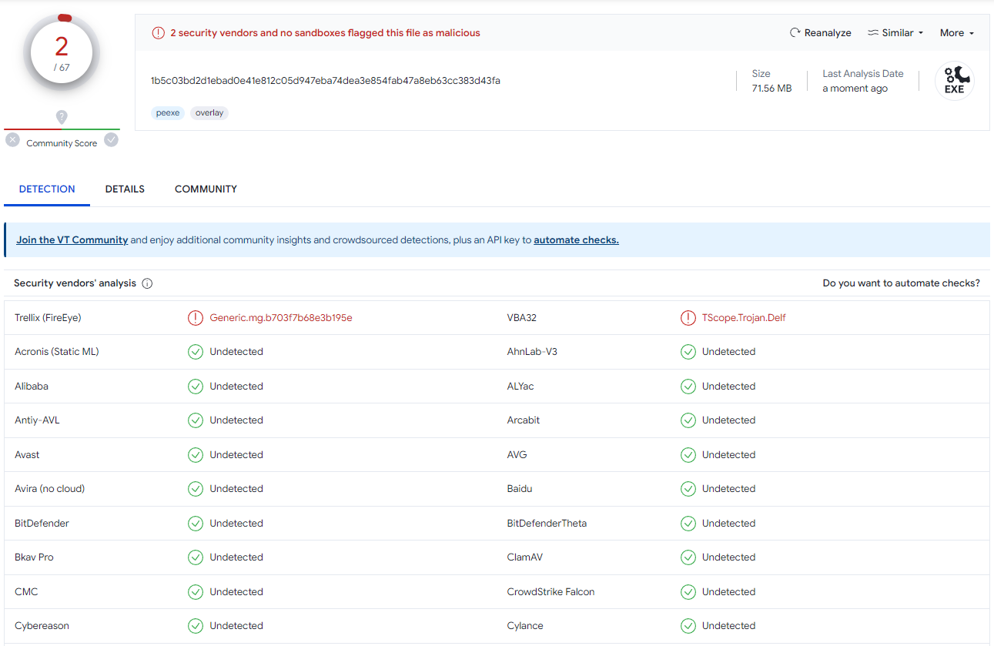Select the Acronis (Static ML) vendor name
The width and height of the screenshot is (994, 646).
(57, 352)
